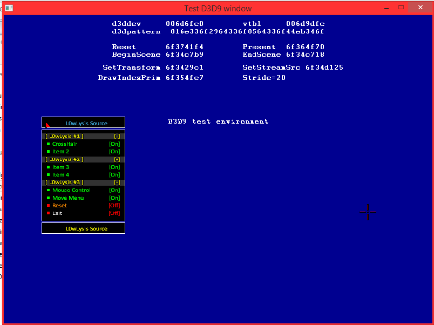434x325 pixels.
Task: Click the Item 3 menu entry
Action: [x=60, y=167]
